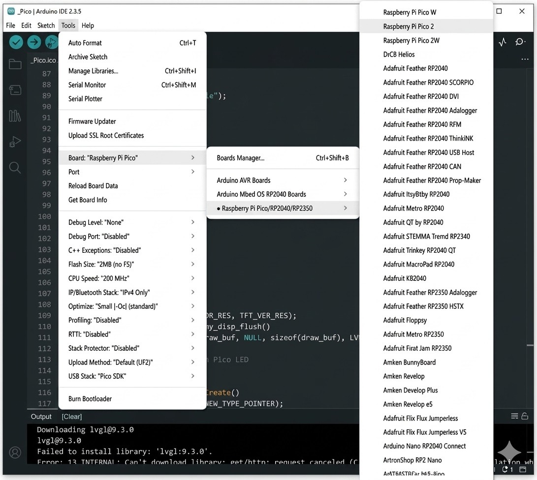
Task: Click the [Clear] output link
Action: pos(71,417)
